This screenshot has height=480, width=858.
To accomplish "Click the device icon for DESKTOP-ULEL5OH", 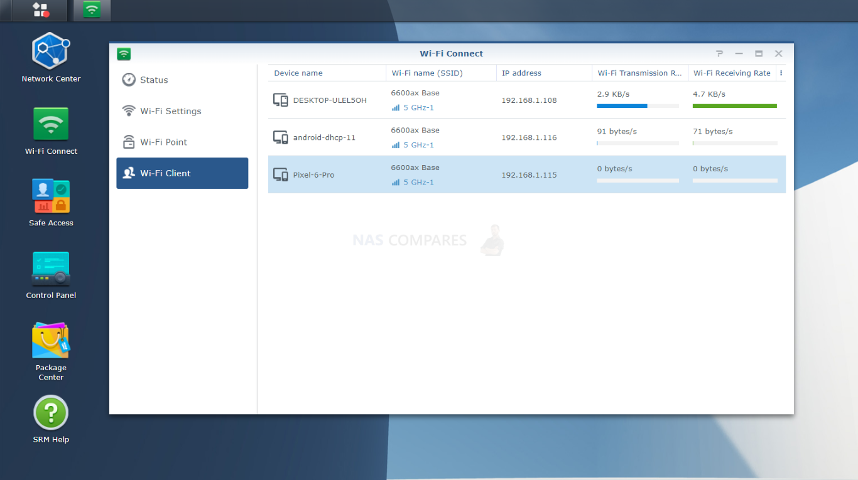I will click(281, 100).
